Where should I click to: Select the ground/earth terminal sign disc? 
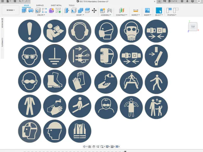click(55, 56)
